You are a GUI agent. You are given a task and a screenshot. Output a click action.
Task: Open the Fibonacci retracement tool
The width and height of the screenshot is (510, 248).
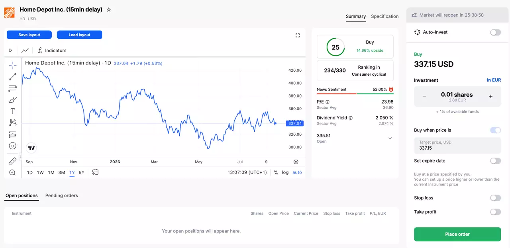point(13,88)
